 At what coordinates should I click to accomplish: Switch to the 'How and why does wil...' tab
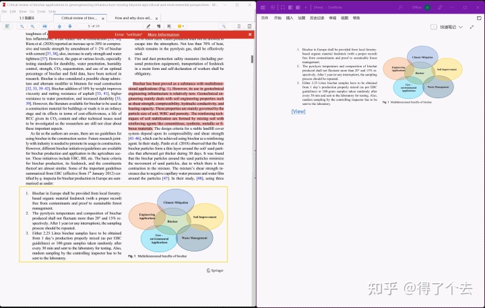tap(133, 18)
